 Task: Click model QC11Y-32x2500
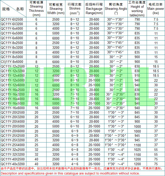point(13,150)
